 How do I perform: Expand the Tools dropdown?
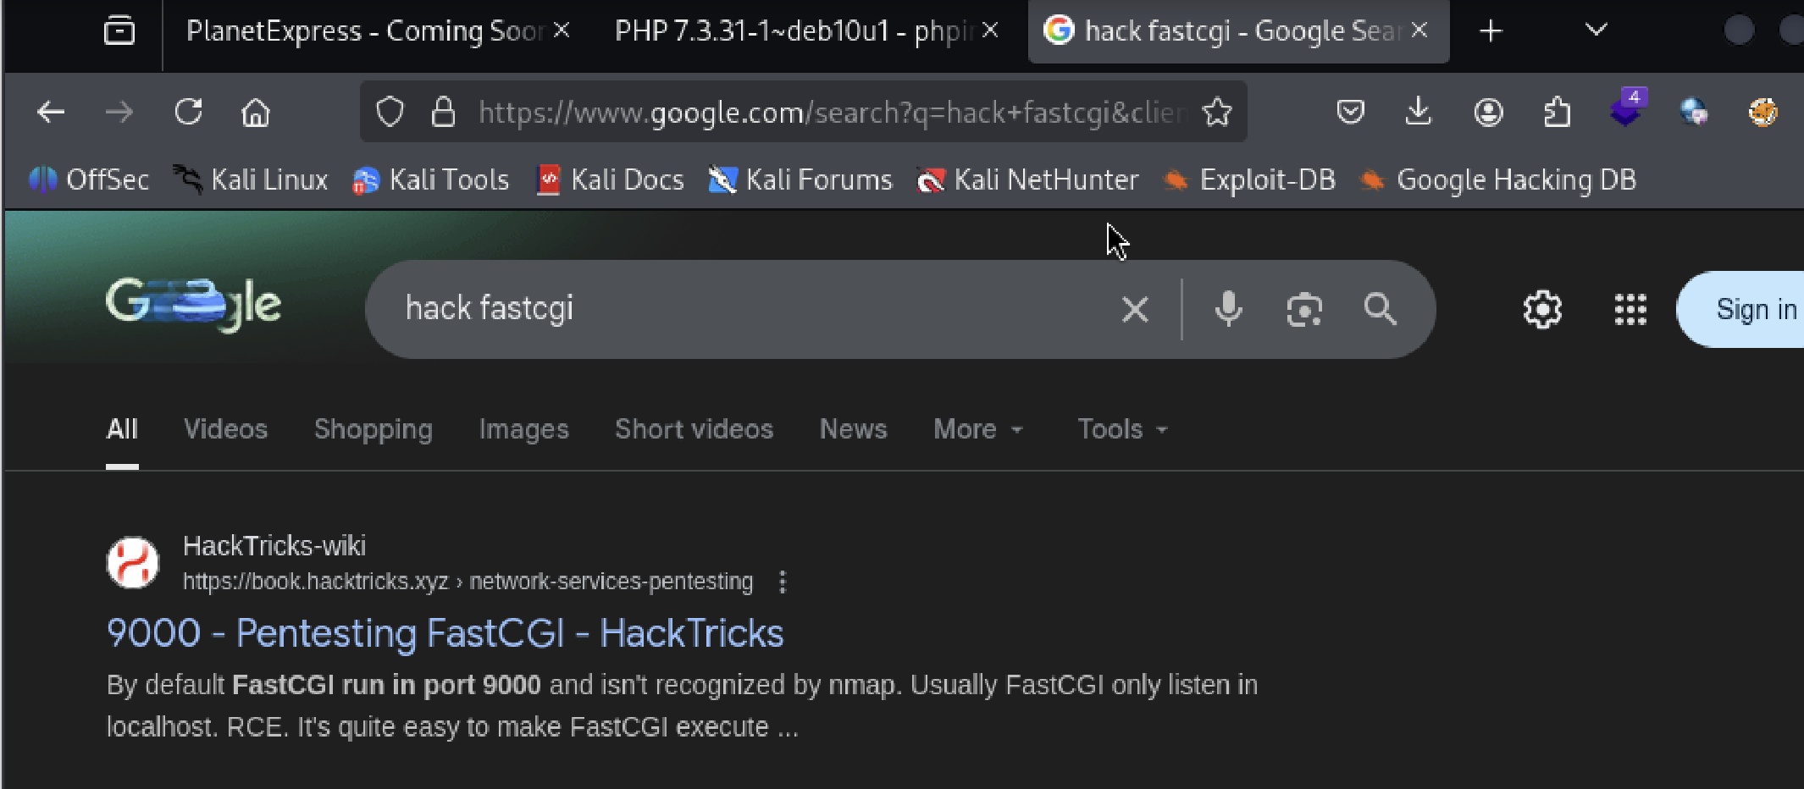1121,429
